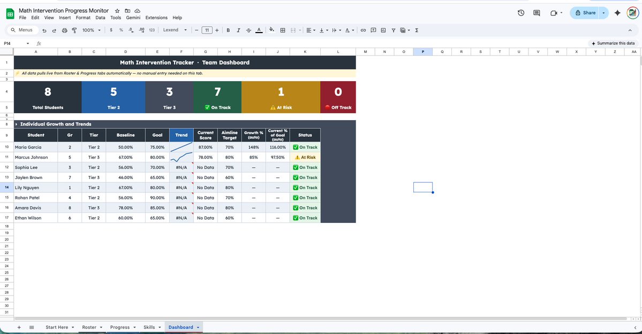Create a filter with funnel icon
Screen dimensions: 642x334
(394, 30)
